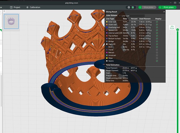This screenshot has height=133, width=180.
Task: Click the yellow Inner wall swatch
Action: click(107, 22)
